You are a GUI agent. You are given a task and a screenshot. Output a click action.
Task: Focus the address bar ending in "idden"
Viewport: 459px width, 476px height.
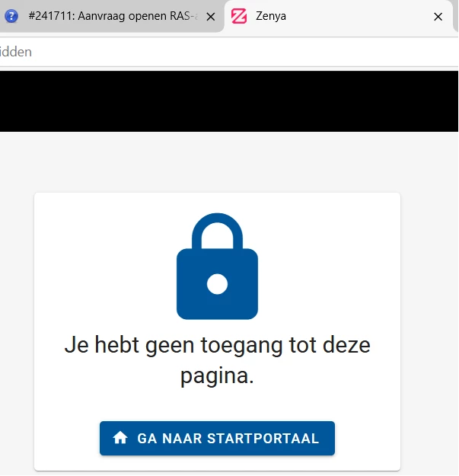(228, 52)
